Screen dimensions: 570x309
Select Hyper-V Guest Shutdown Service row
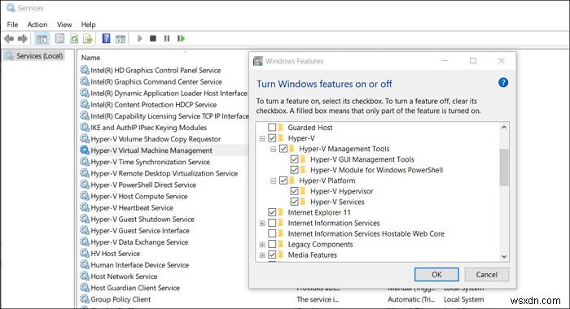coord(142,219)
